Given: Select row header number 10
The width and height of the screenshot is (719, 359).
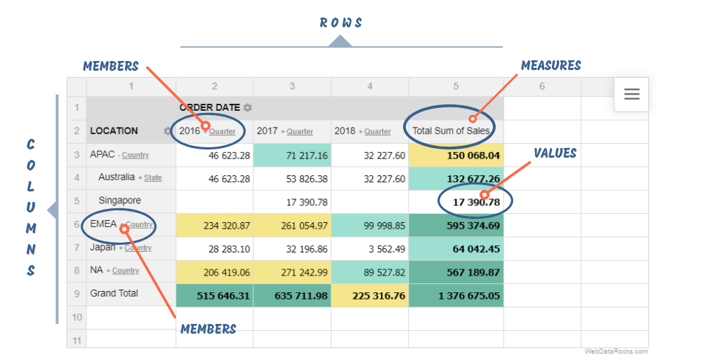Looking at the screenshot, I should click(77, 318).
